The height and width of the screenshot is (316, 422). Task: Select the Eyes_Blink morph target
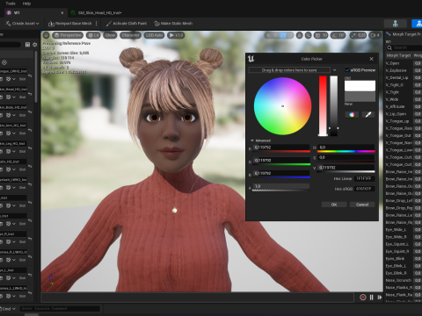point(395,259)
